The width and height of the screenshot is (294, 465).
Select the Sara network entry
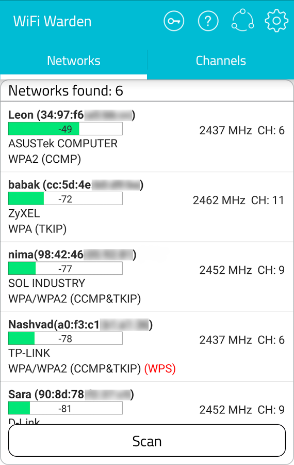click(147, 404)
